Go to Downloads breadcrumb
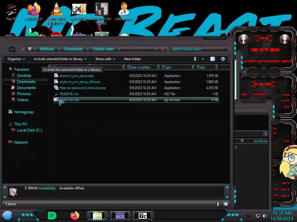The image size is (297, 222). coord(73,49)
